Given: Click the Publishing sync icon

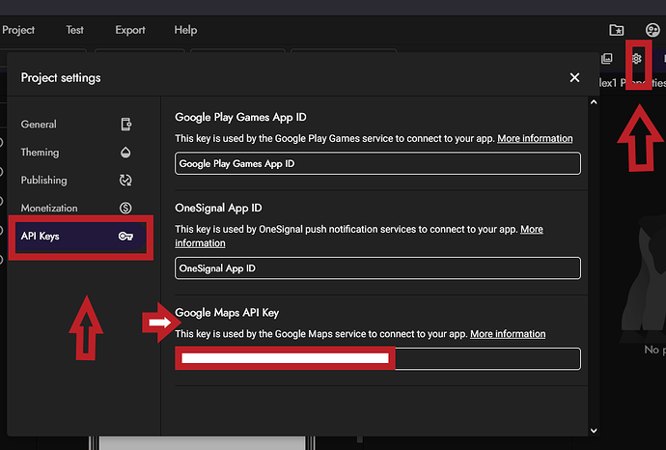Looking at the screenshot, I should pyautogui.click(x=125, y=181).
